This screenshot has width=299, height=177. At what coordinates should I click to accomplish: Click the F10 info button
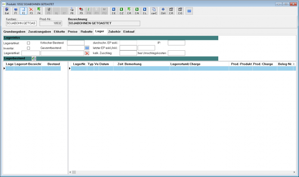[89, 11]
